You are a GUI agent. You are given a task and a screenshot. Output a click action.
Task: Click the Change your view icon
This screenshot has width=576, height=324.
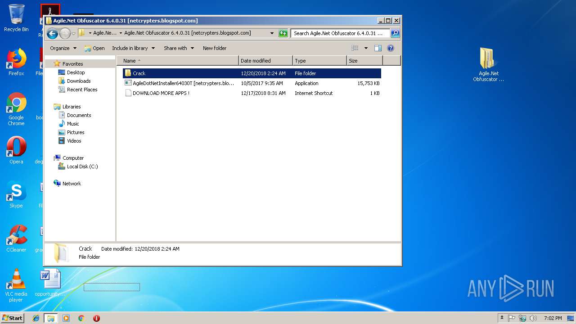pos(355,48)
